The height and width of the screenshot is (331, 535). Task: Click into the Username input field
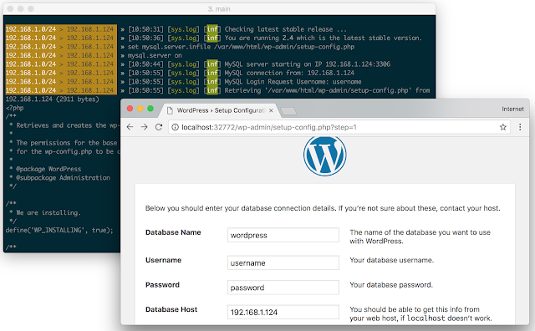[283, 262]
